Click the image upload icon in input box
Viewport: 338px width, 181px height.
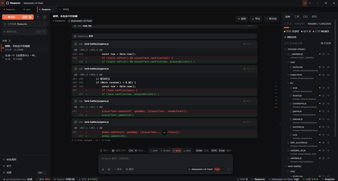click(x=109, y=169)
